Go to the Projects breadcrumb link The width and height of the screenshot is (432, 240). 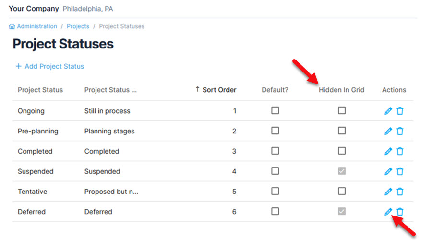click(x=78, y=26)
